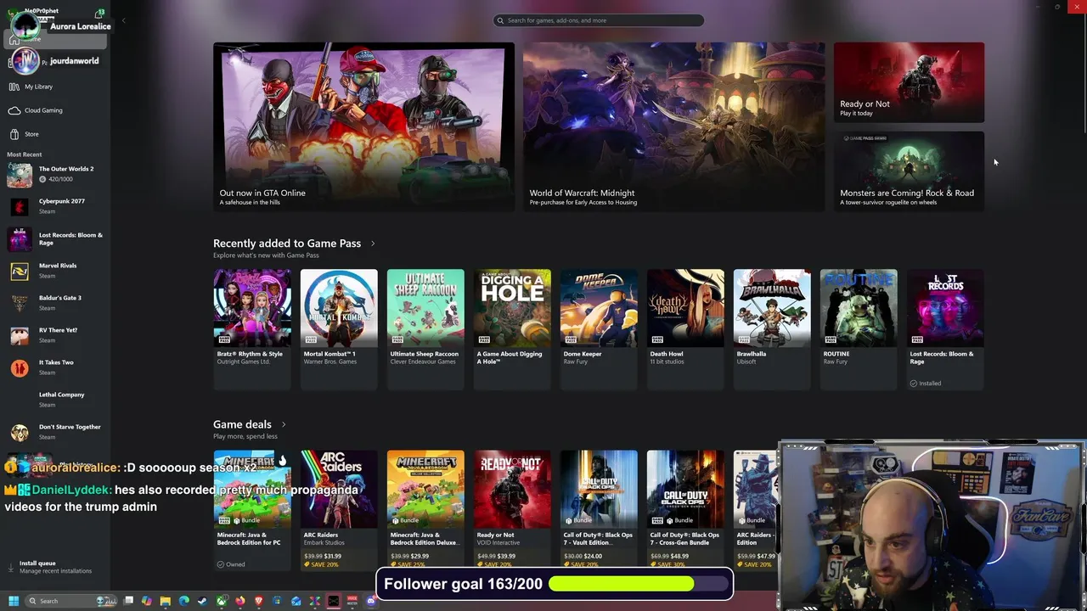The width and height of the screenshot is (1087, 611).
Task: Open the Game deals heading link
Action: [x=242, y=424]
